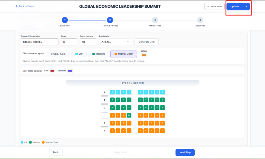
Task: Open the Selected seat colour swatch
Action: click(70, 71)
